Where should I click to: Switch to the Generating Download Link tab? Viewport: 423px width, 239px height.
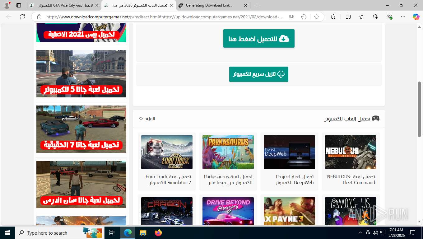[213, 5]
